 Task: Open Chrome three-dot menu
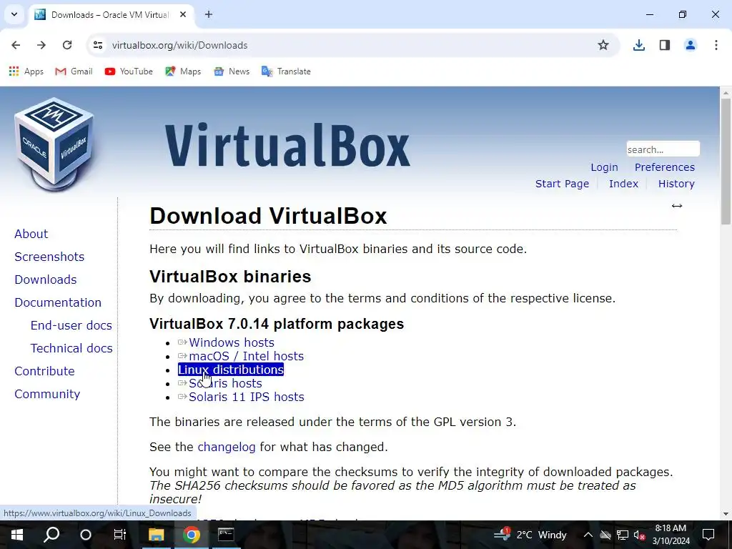[716, 45]
